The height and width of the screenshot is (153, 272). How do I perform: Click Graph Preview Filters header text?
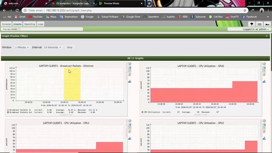(x=15, y=36)
